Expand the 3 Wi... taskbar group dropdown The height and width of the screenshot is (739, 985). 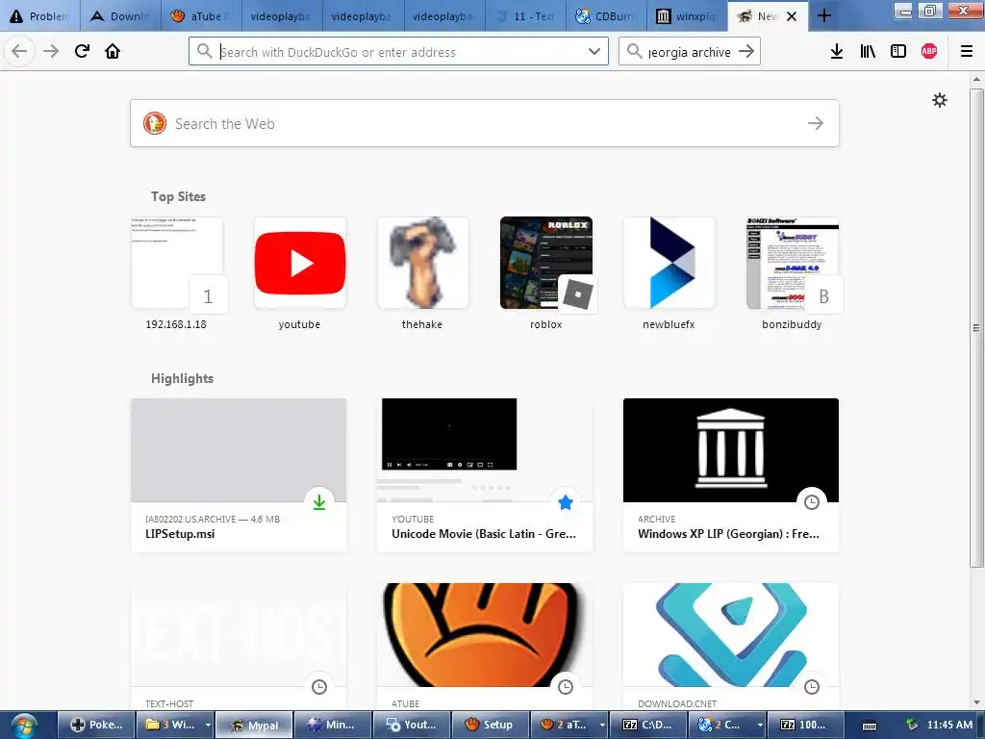[208, 725]
